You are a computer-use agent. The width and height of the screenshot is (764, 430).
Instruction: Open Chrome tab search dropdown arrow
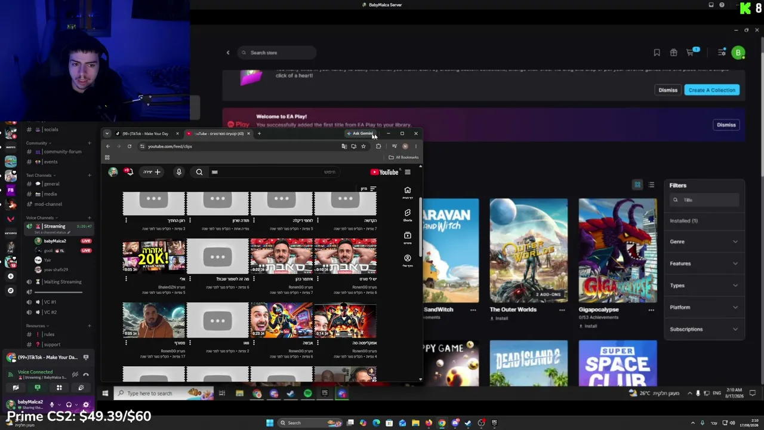[x=107, y=134]
